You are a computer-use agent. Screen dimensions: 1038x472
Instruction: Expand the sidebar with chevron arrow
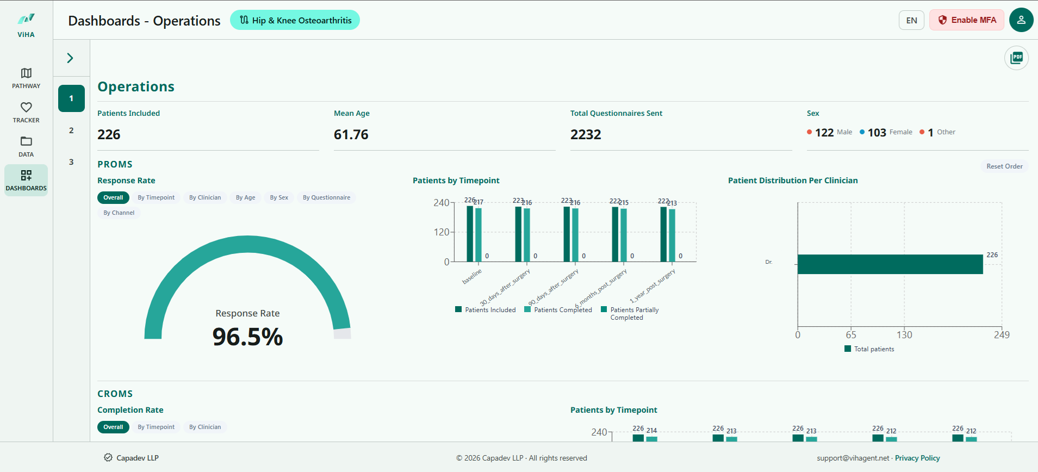[x=70, y=58]
